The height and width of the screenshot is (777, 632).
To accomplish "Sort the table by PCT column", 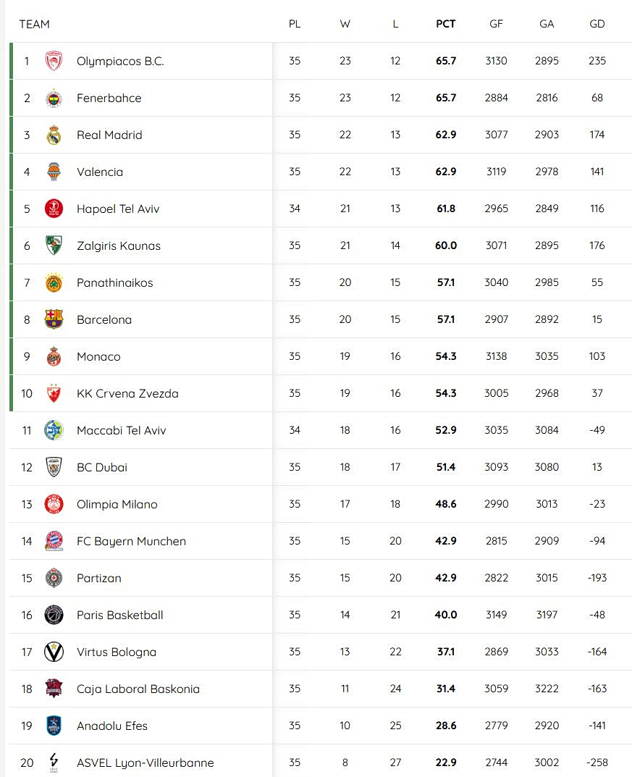I will (x=445, y=24).
